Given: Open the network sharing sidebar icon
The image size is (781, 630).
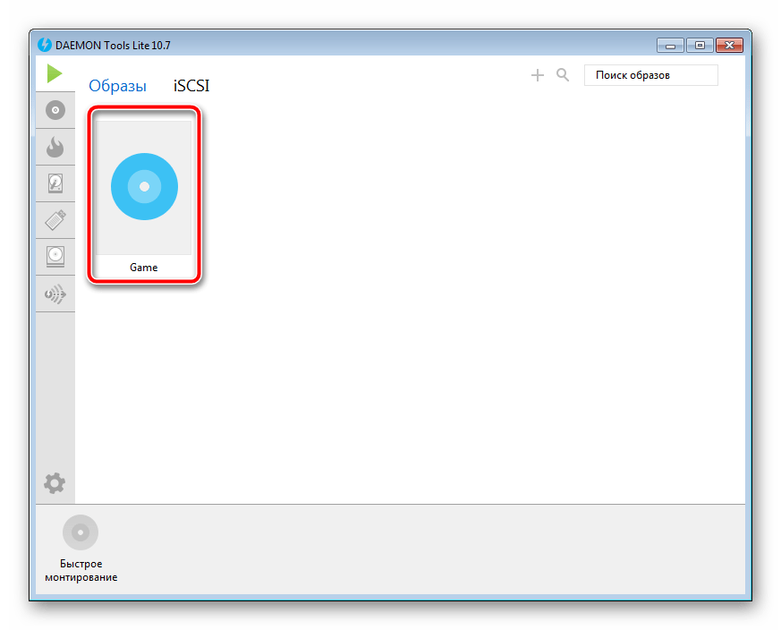Looking at the screenshot, I should [55, 294].
